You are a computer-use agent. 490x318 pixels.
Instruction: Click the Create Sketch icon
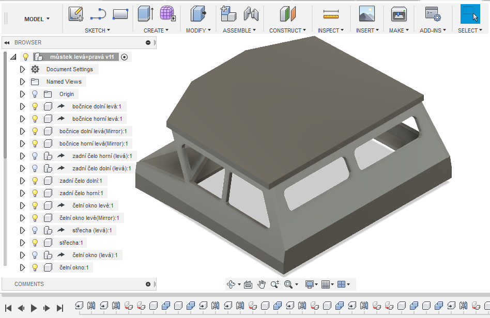(76, 14)
